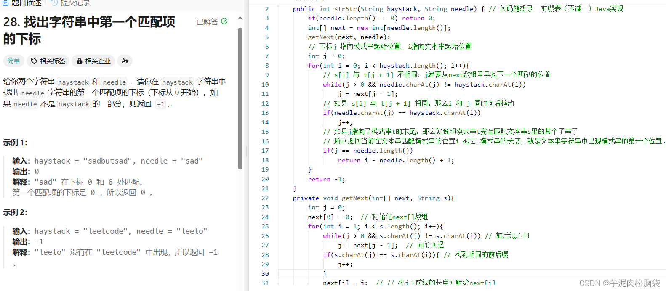Click the 示例 2 heading
The height and width of the screenshot is (291, 666).
coord(15,212)
